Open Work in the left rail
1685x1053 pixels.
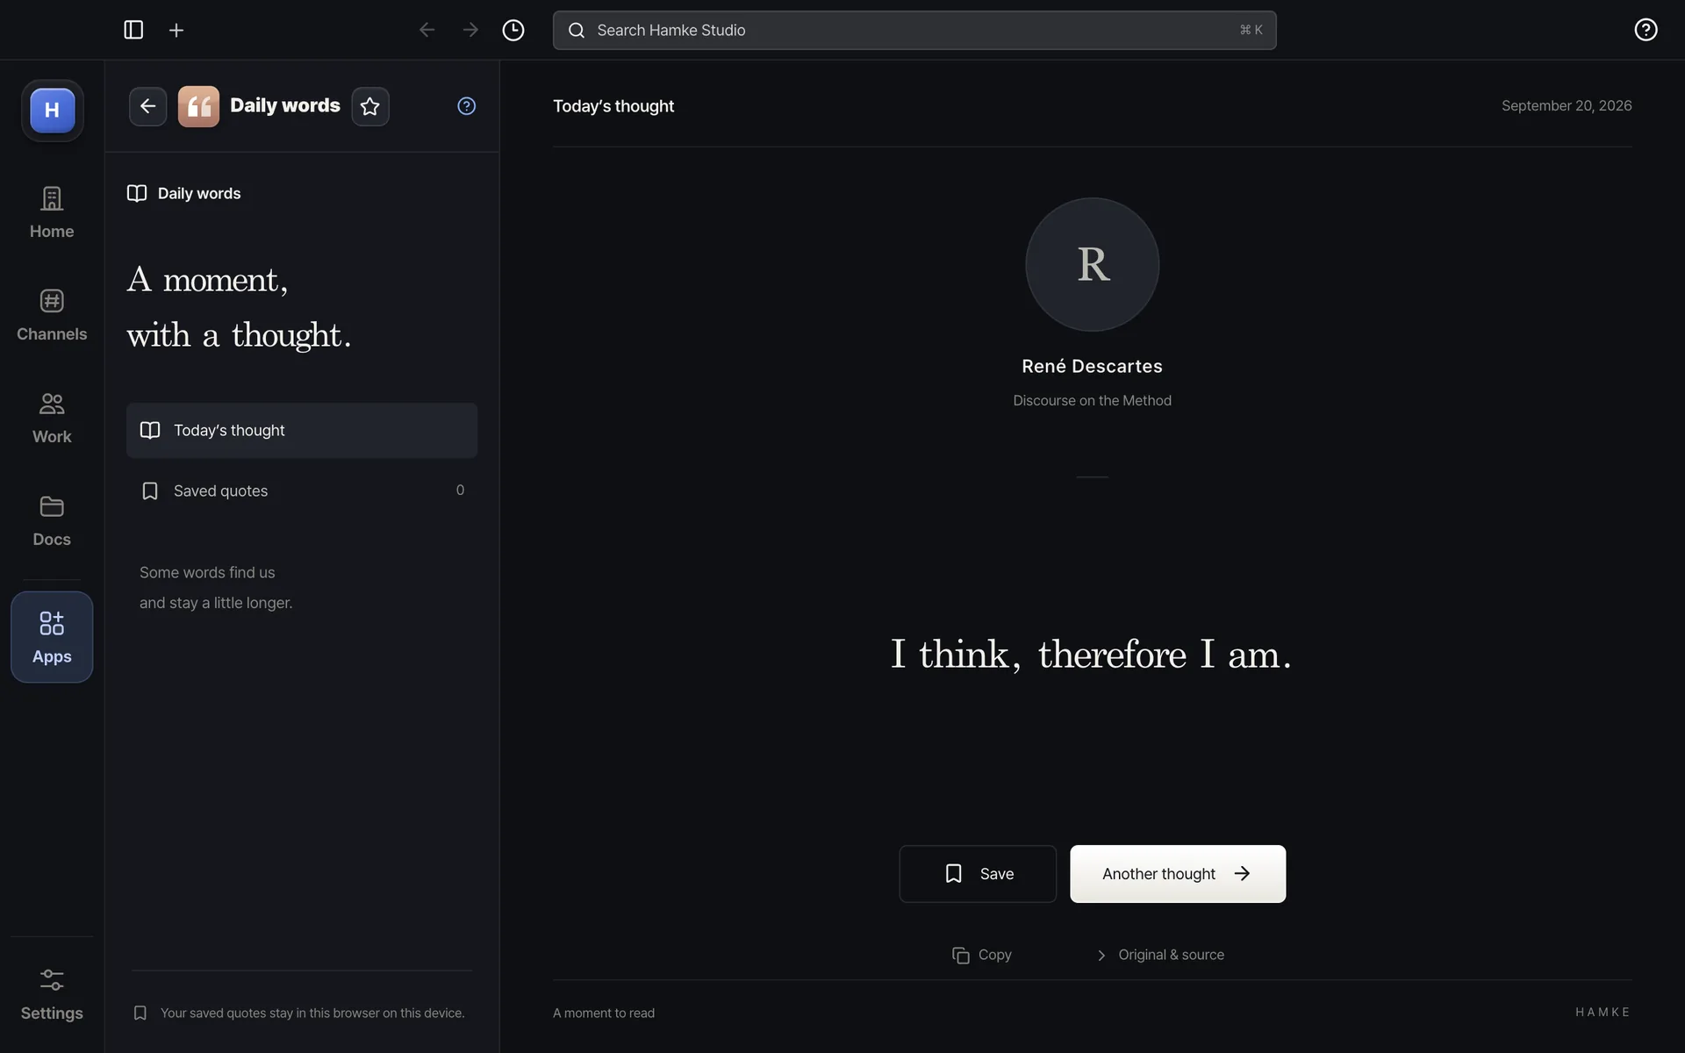(x=52, y=418)
